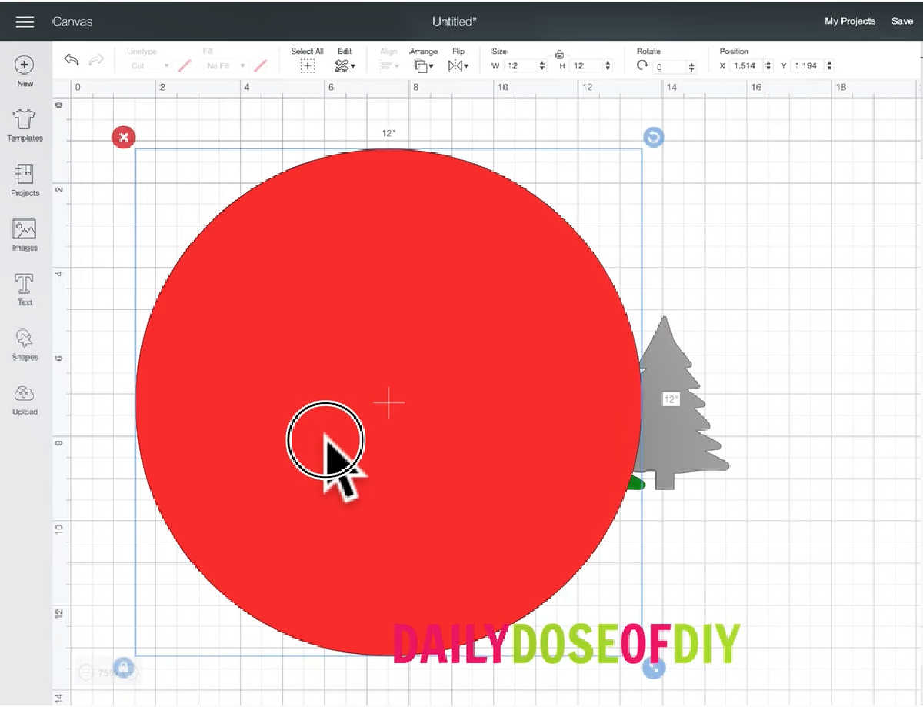Open the hamburger menu
This screenshot has height=707, width=923.
pos(25,22)
